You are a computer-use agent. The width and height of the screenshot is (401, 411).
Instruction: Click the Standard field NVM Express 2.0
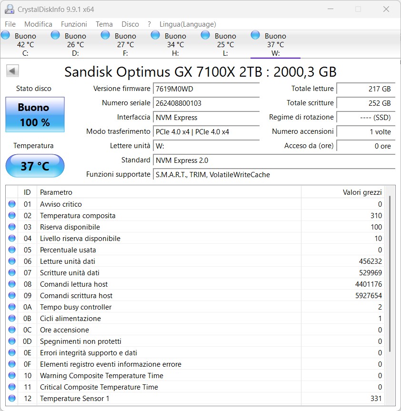[274, 160]
